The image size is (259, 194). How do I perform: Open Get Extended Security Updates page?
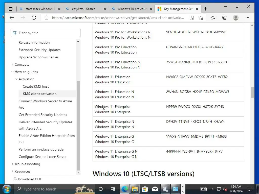pyautogui.click(x=43, y=115)
